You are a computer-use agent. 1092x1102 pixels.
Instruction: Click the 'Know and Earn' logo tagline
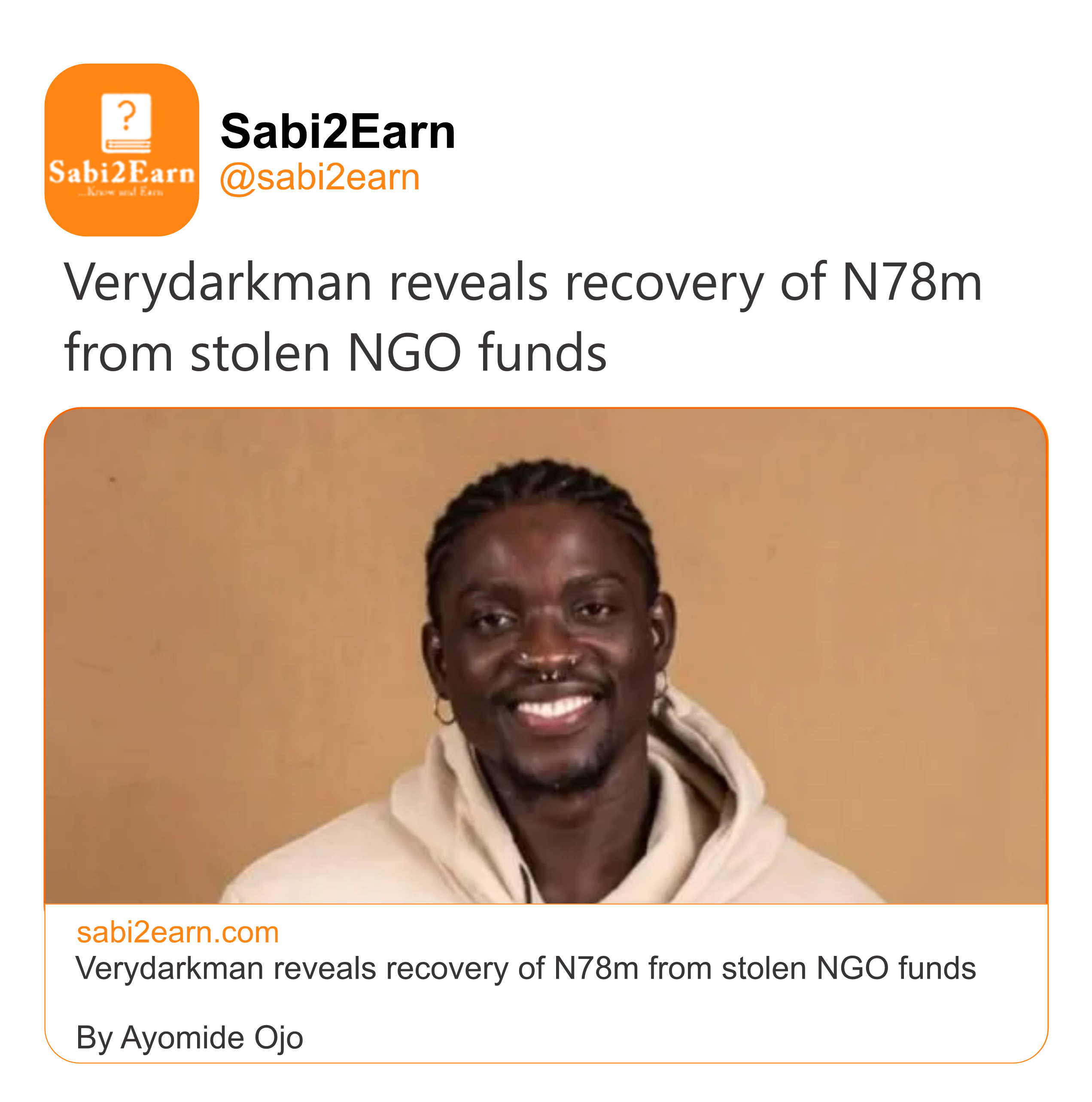point(122,192)
